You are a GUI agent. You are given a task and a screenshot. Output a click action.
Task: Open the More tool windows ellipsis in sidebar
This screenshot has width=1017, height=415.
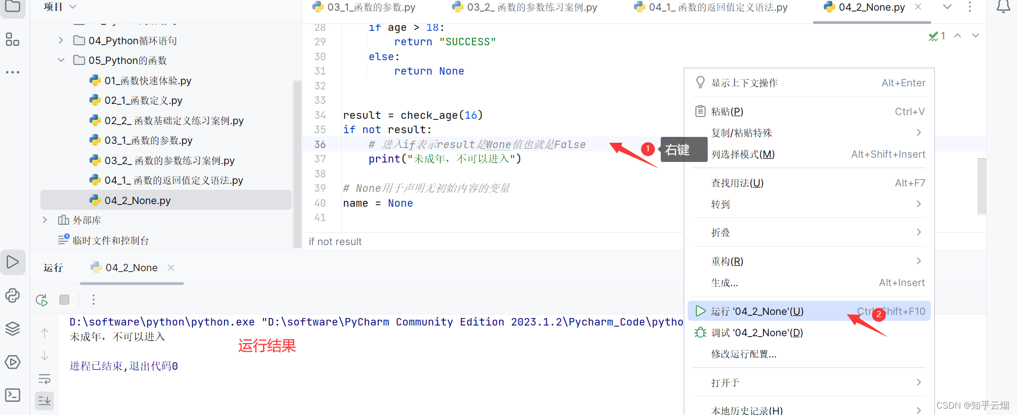13,72
